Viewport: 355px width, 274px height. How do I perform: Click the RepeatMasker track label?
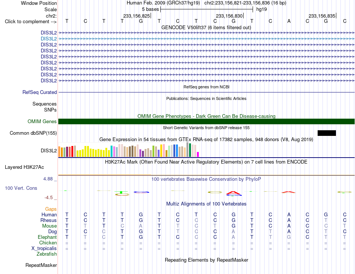click(x=41, y=265)
